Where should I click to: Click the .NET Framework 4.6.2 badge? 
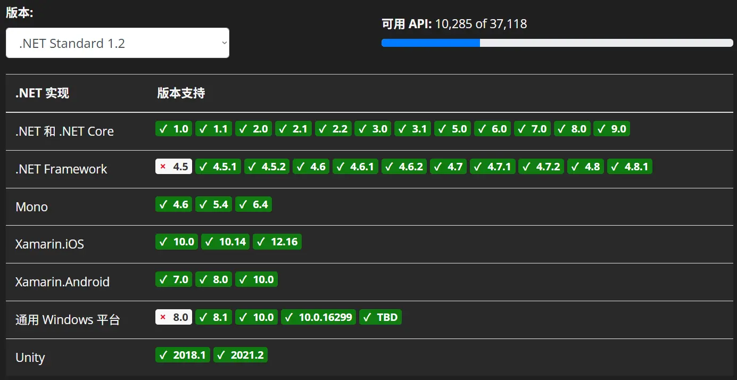[x=404, y=167]
